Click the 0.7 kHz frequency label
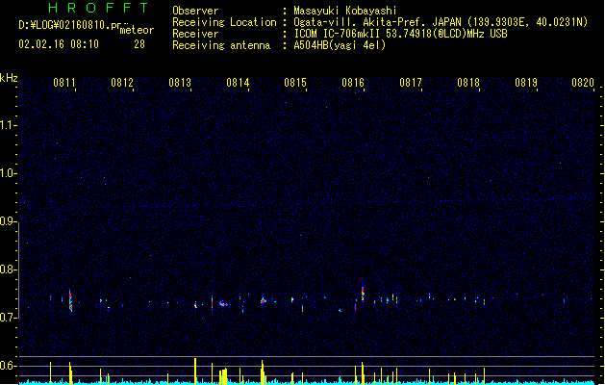Image resolution: width=605 pixels, height=385 pixels. (8, 318)
